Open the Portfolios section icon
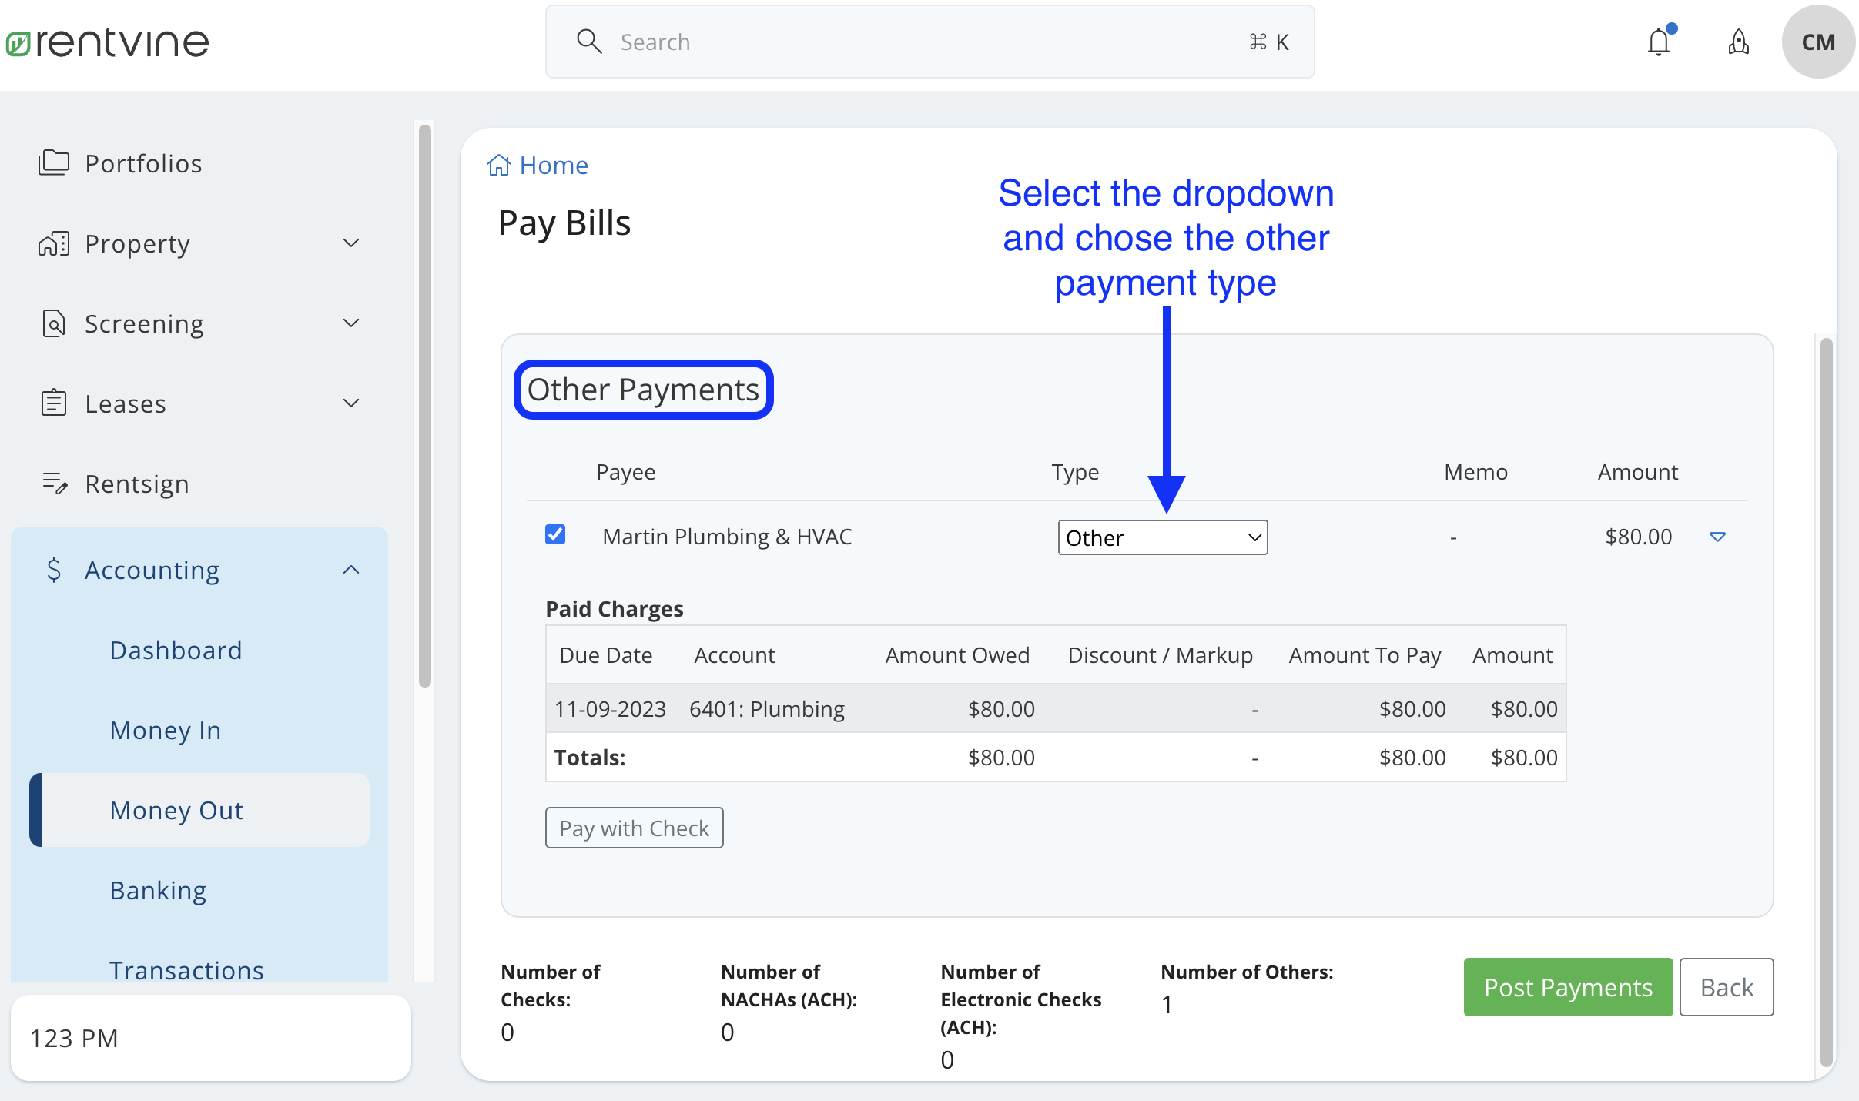 coord(53,162)
